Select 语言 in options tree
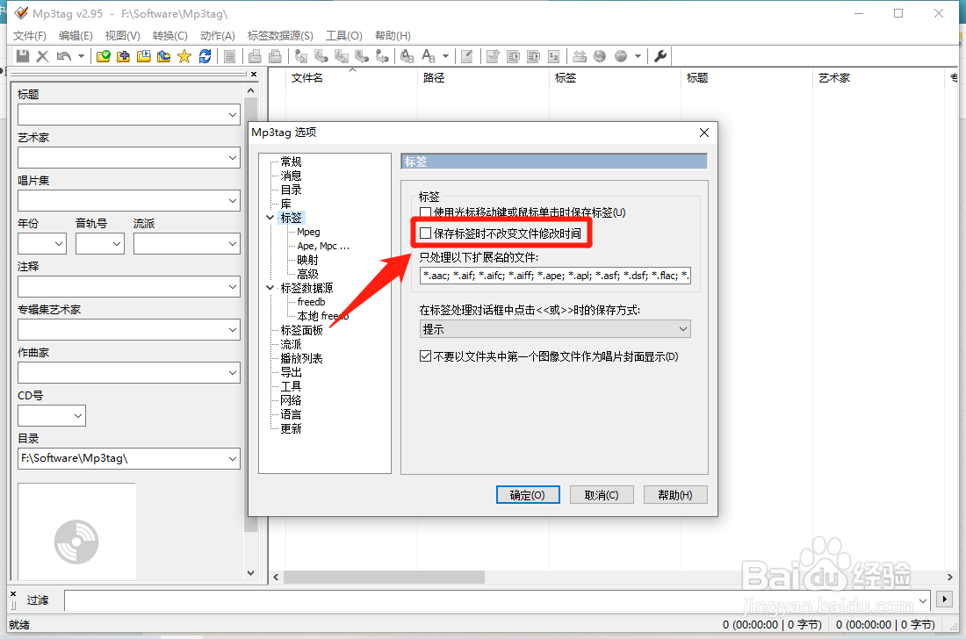This screenshot has width=966, height=639. (x=291, y=415)
